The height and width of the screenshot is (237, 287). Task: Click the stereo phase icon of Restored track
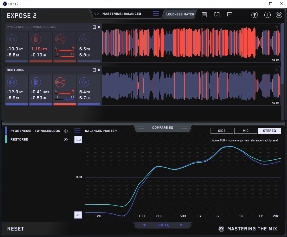click(x=60, y=82)
